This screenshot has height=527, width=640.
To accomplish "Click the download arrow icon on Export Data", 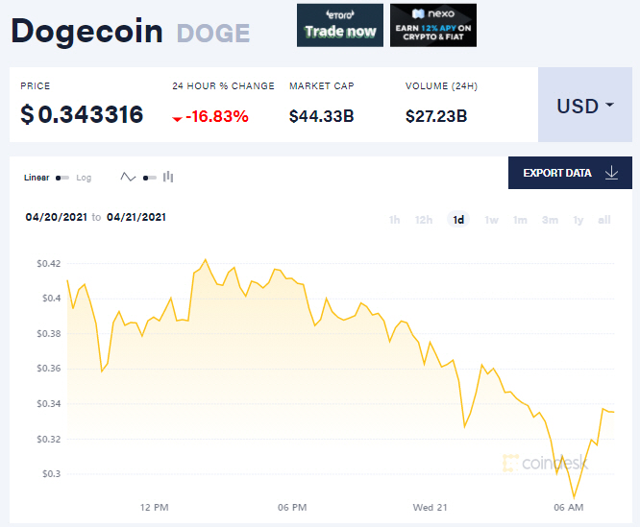I will pyautogui.click(x=612, y=173).
